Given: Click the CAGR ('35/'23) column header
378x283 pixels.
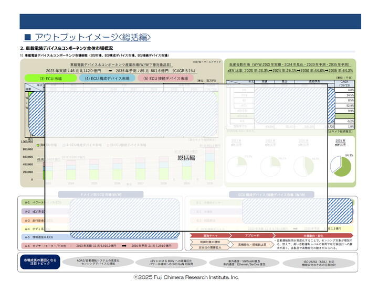Looking at the screenshot, I should coord(344,83).
